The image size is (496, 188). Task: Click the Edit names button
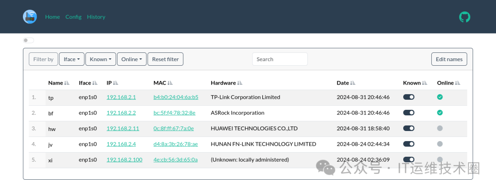pos(449,59)
